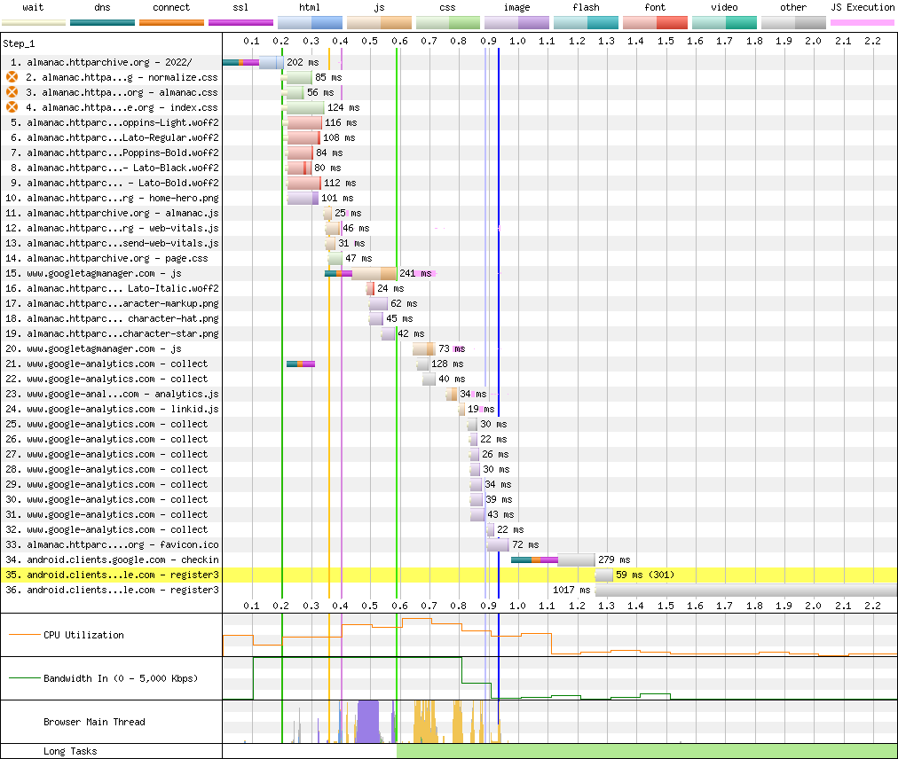898x759 pixels.
Task: Click the purple block in Browser Main Thread
Action: pyautogui.click(x=368, y=721)
